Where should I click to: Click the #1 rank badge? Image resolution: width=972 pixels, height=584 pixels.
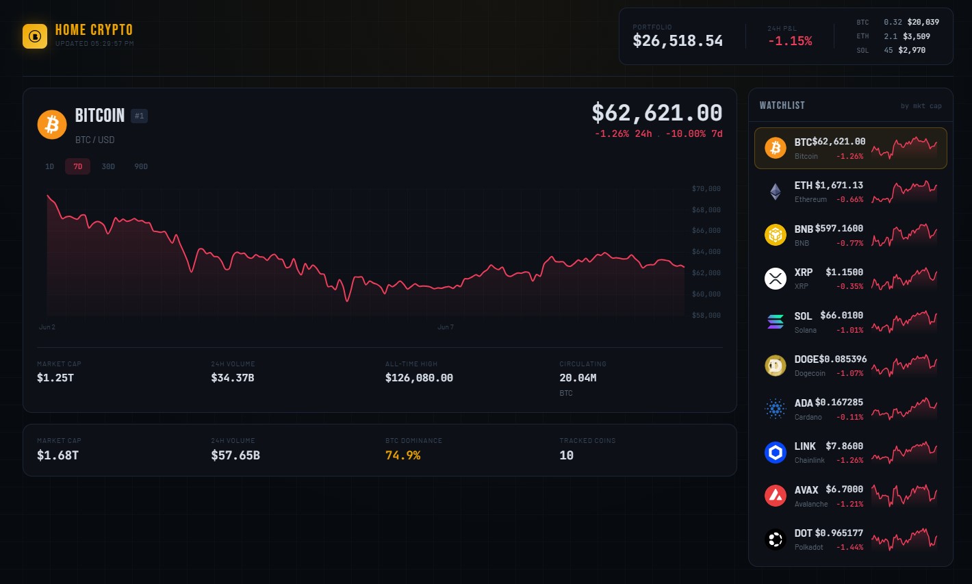point(140,116)
